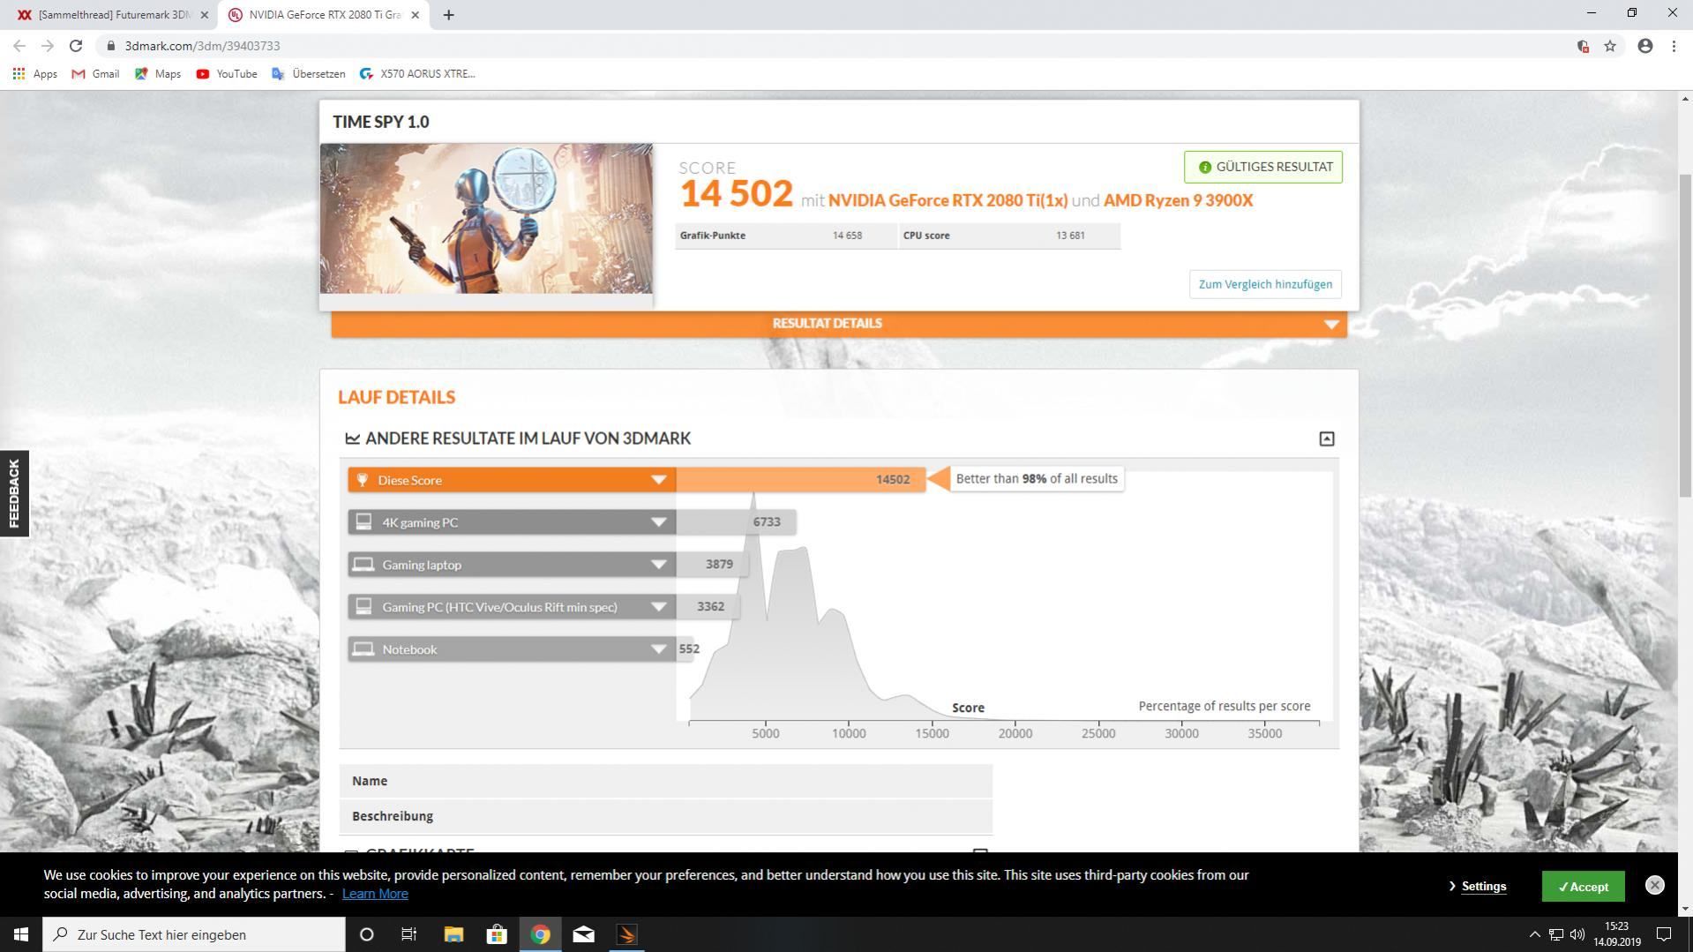Open the Windows Start menu
The image size is (1693, 952).
click(21, 934)
